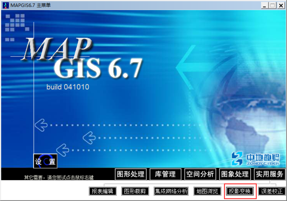Launch the 投影变换 module
This screenshot has width=287, height=201.
click(240, 191)
